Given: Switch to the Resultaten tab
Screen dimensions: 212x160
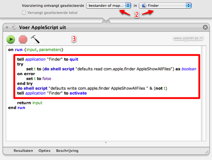Looking at the screenshot, I should [x=23, y=150].
